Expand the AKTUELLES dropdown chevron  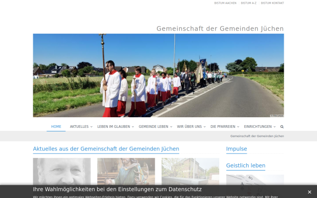pos(91,127)
